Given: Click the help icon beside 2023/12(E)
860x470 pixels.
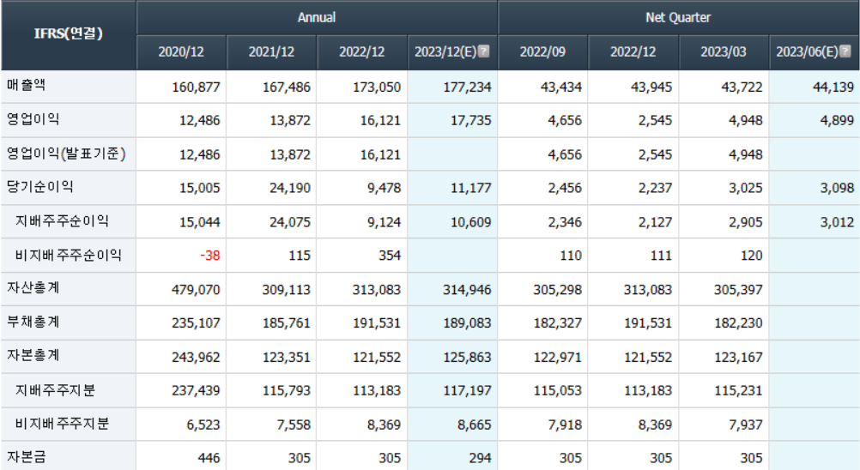Looking at the screenshot, I should point(484,51).
